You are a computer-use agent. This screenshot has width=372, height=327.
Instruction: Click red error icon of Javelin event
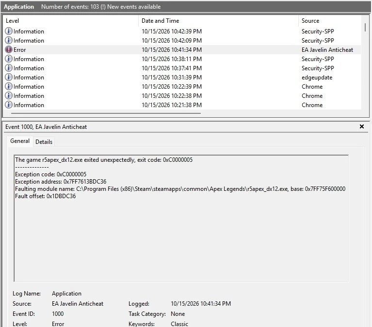coord(9,50)
